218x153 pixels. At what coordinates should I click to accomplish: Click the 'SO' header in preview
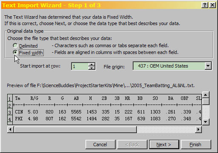pyautogui.click(x=155, y=98)
